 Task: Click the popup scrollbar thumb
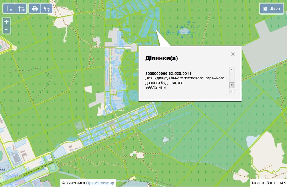(x=232, y=85)
